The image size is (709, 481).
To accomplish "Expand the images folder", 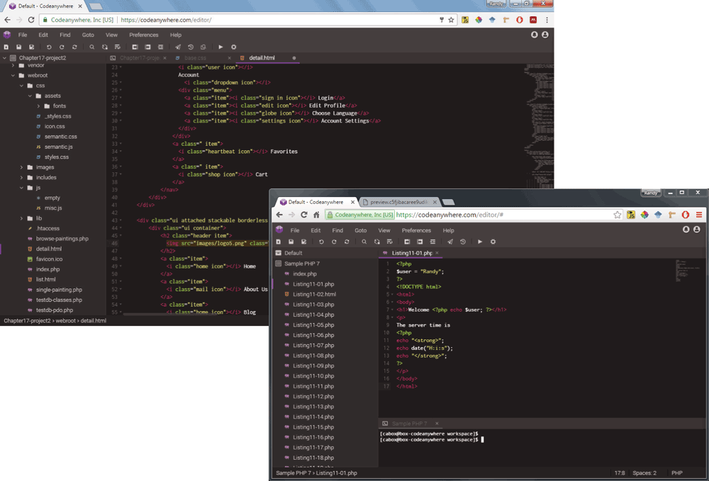I will click(x=21, y=167).
